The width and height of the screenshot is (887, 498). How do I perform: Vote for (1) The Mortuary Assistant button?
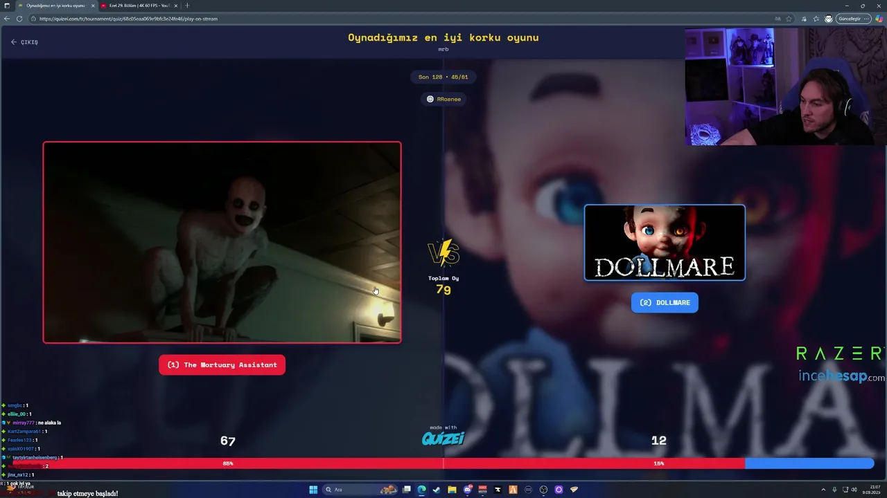(x=222, y=365)
